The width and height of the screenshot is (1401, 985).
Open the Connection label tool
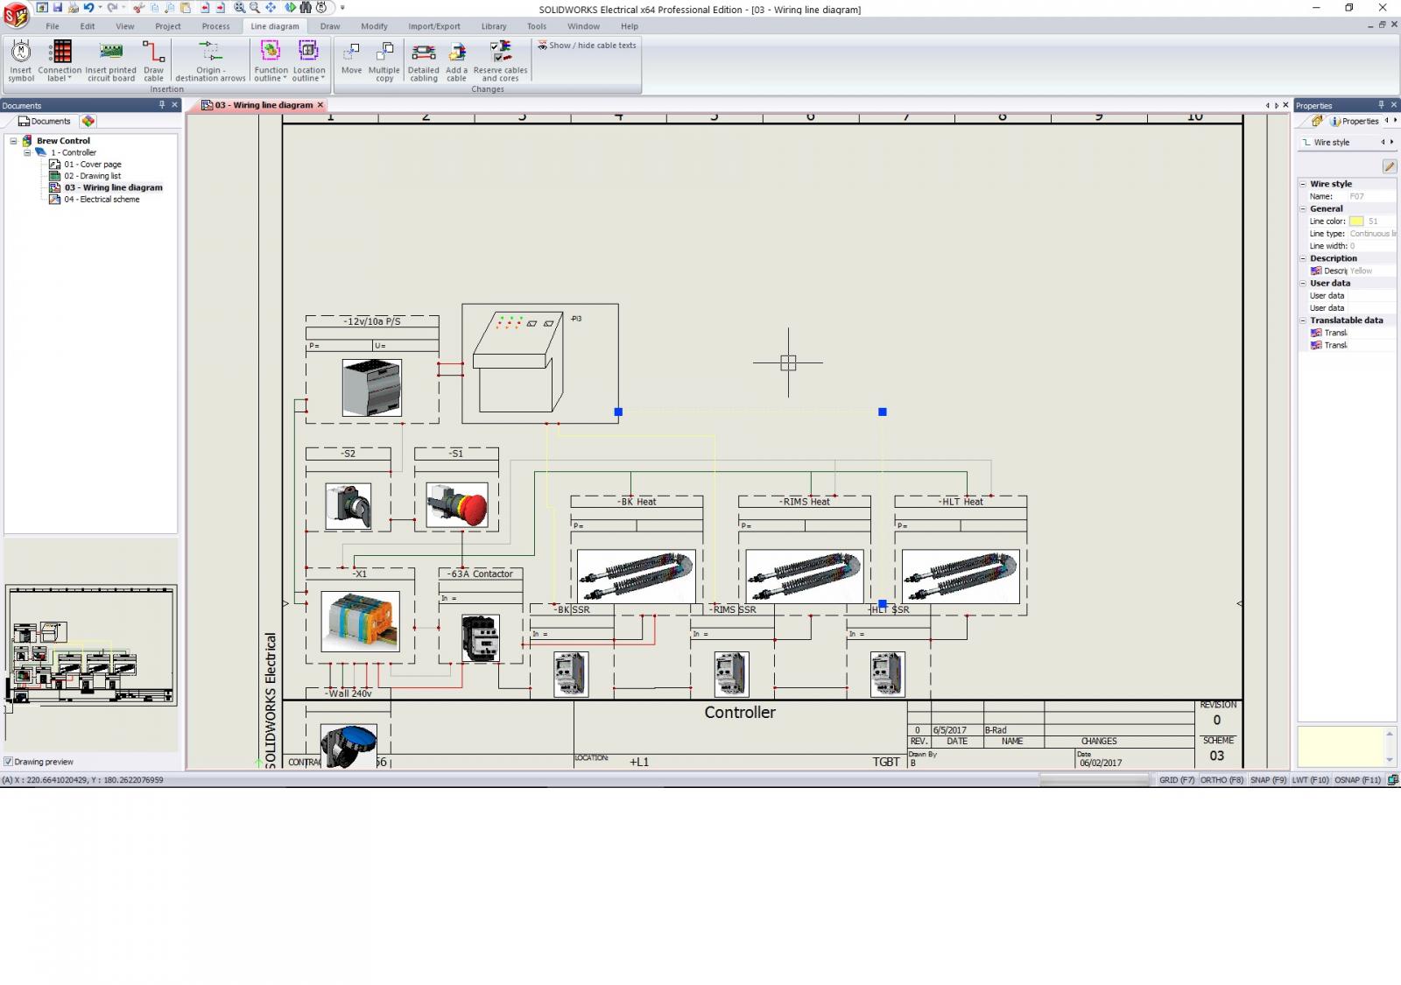pyautogui.click(x=60, y=60)
